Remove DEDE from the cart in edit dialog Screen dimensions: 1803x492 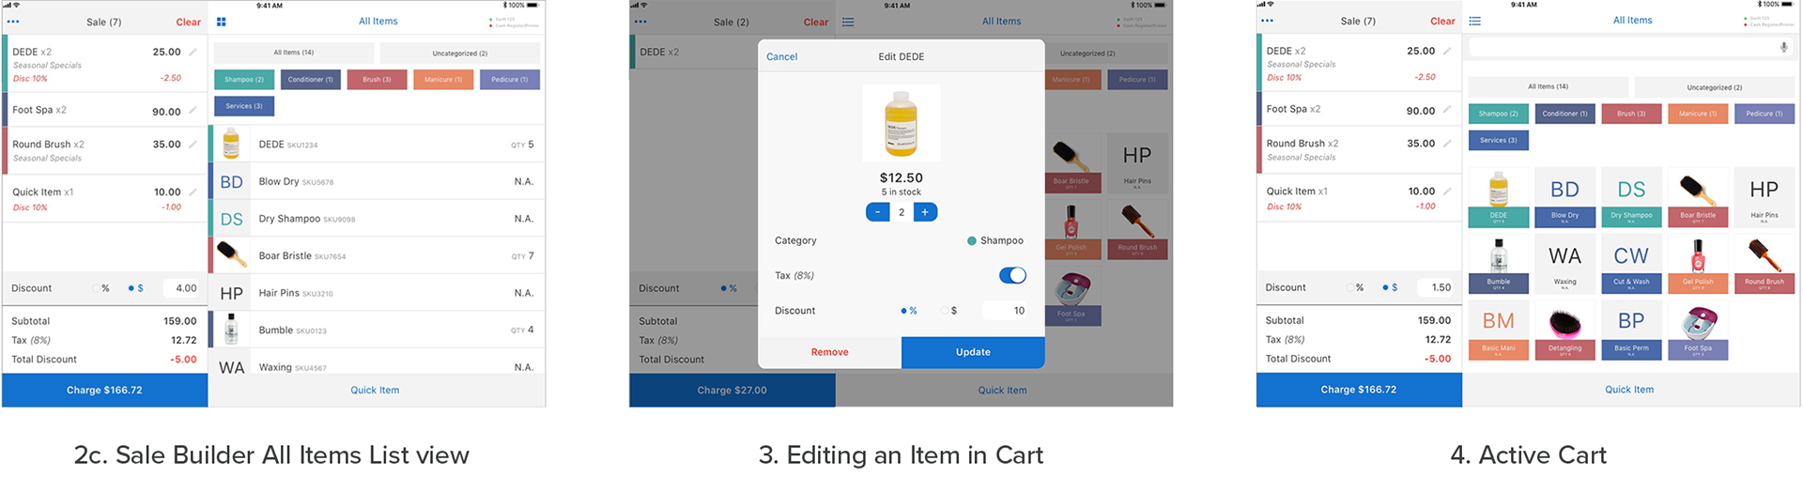(830, 352)
